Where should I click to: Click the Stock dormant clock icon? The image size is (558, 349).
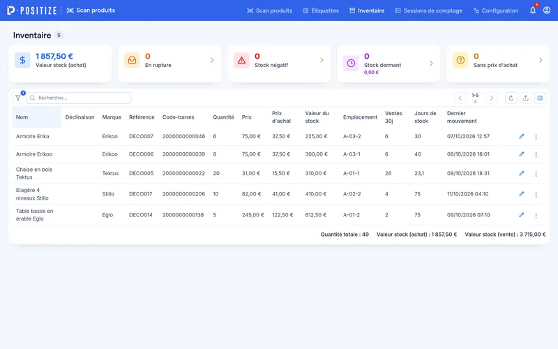click(x=351, y=63)
